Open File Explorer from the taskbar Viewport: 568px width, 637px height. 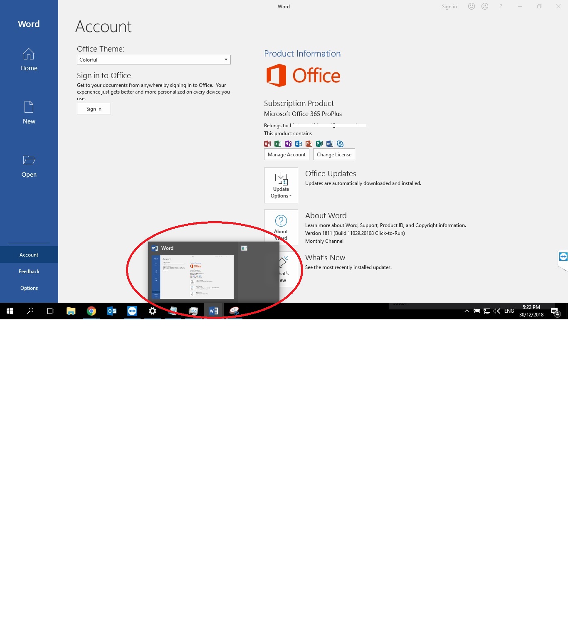71,311
